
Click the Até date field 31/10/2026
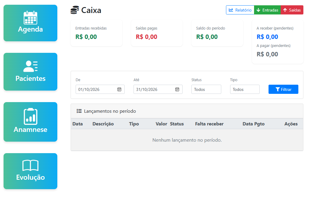point(158,89)
